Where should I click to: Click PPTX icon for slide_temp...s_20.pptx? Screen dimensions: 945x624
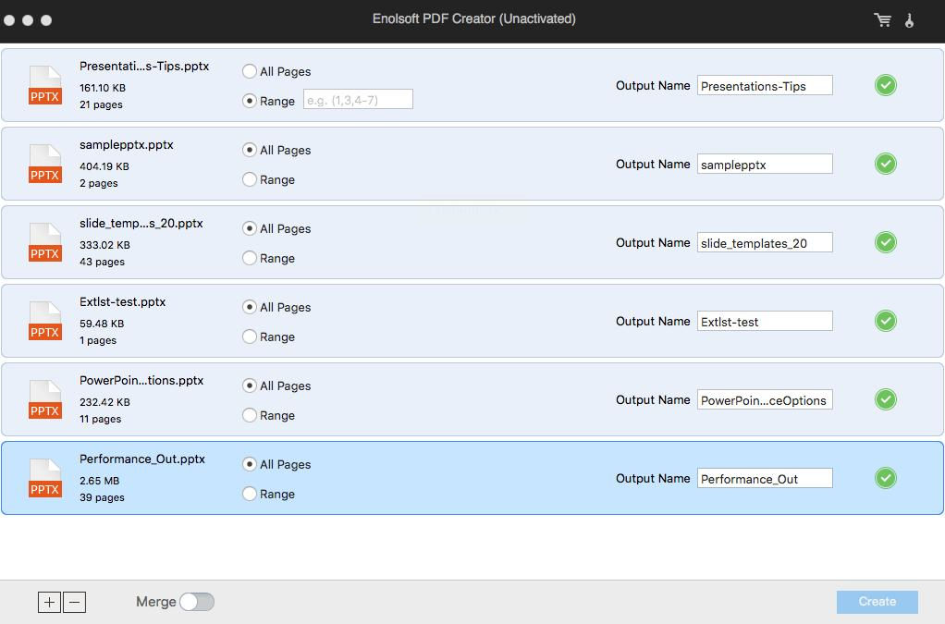click(45, 243)
